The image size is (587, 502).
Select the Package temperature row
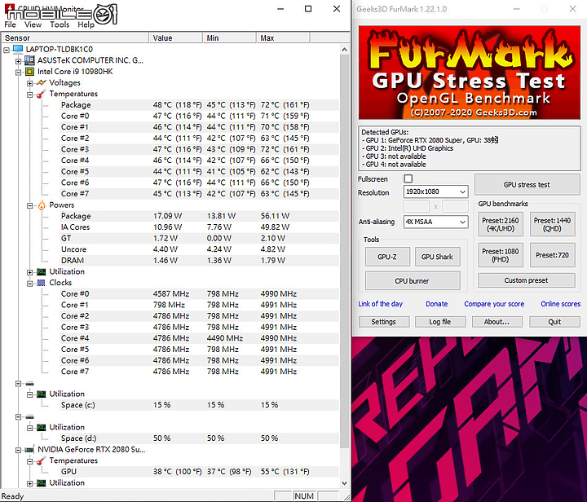200,105
